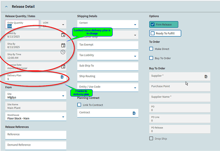The height and width of the screenshot is (151, 220).
Task: Open the Ship By Time clock picker
Action: tap(63, 52)
